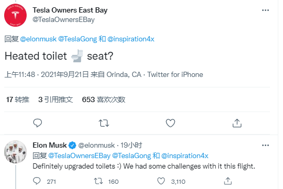This screenshot has height=189, width=283.
Task: Open Tesla Owners East Bay profile picture
Action: click(x=15, y=15)
